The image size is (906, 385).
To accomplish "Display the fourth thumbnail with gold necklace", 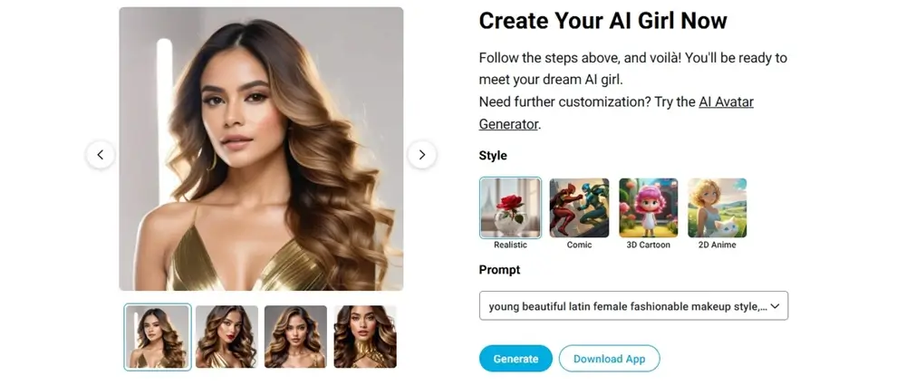I will [x=365, y=336].
